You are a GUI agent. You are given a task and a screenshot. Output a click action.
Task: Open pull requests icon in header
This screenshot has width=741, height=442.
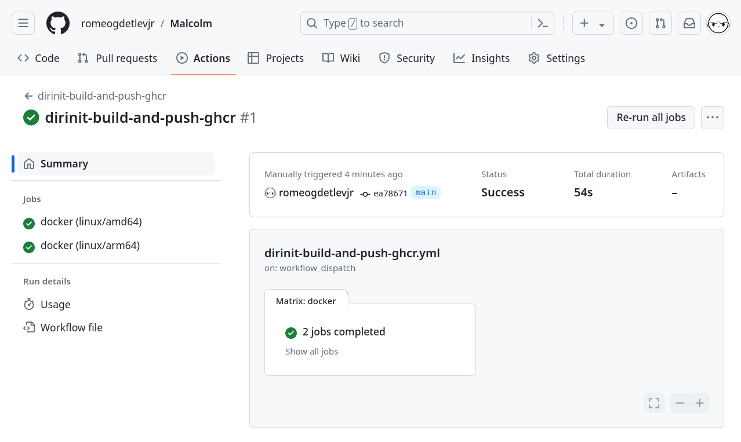click(x=660, y=23)
